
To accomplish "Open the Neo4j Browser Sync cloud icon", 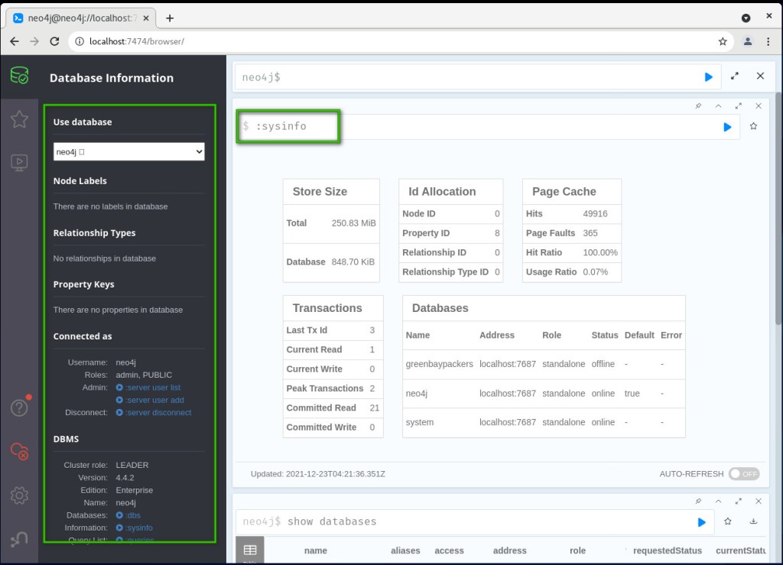I will (x=19, y=452).
